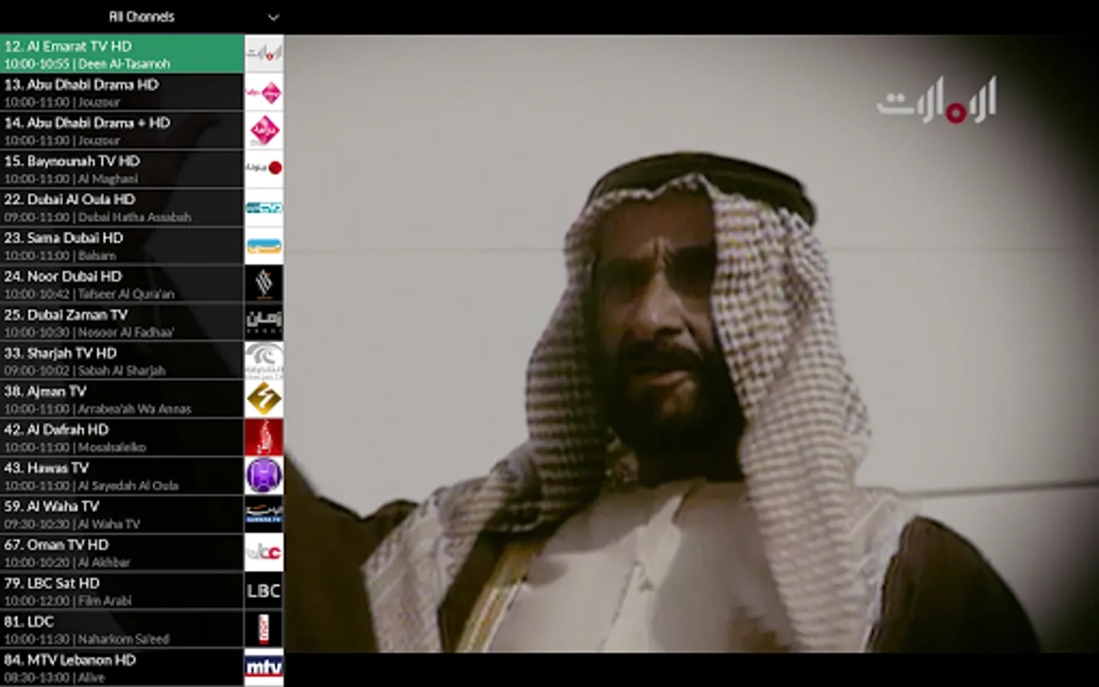Click the Ajman TV channel logo
The width and height of the screenshot is (1099, 687).
pos(264,399)
